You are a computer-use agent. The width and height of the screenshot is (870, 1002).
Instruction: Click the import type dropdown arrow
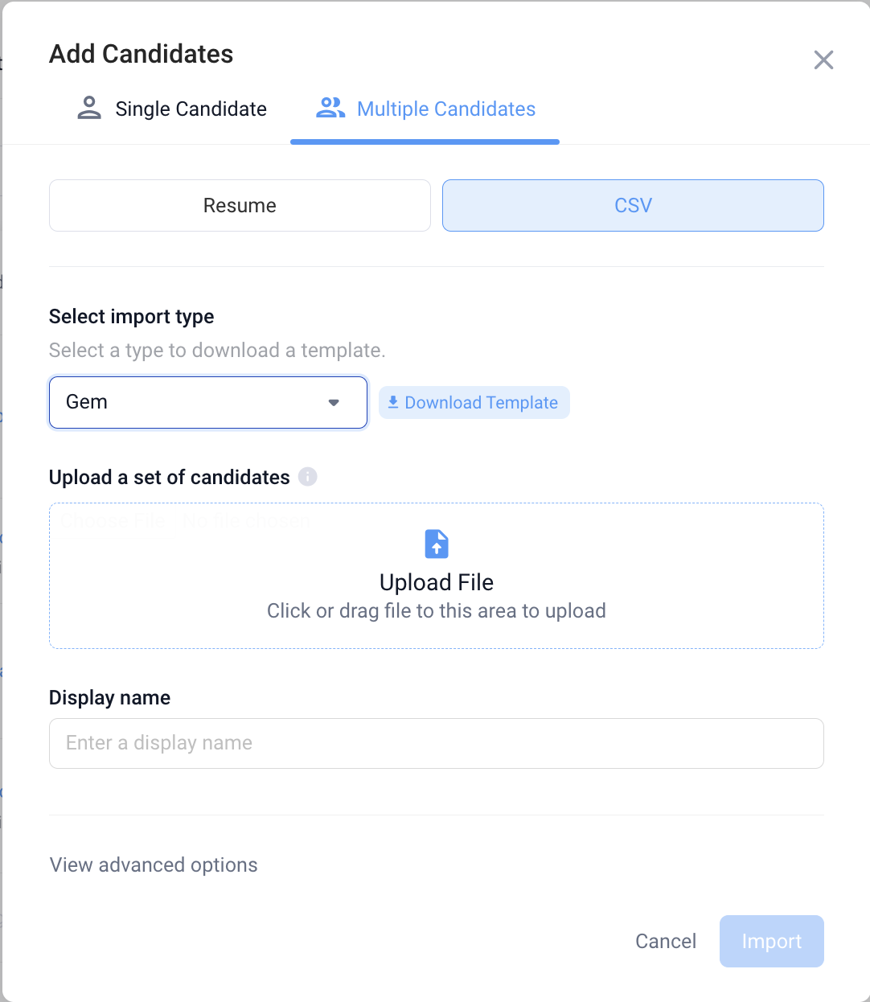334,402
